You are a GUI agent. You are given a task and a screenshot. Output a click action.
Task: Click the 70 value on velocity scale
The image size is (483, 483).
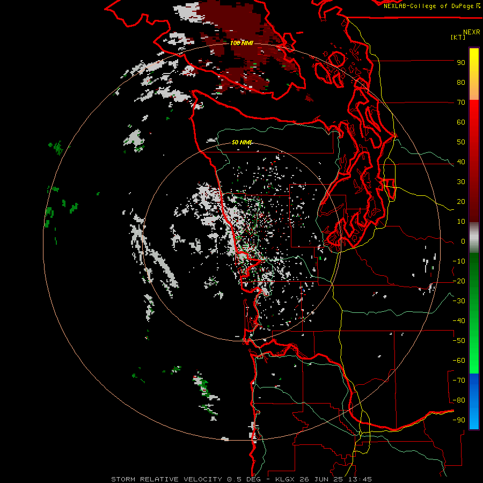tap(461, 103)
